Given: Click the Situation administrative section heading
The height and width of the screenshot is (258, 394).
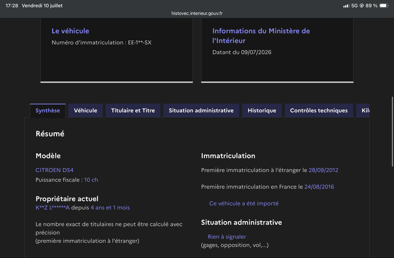Looking at the screenshot, I should pyautogui.click(x=241, y=223).
